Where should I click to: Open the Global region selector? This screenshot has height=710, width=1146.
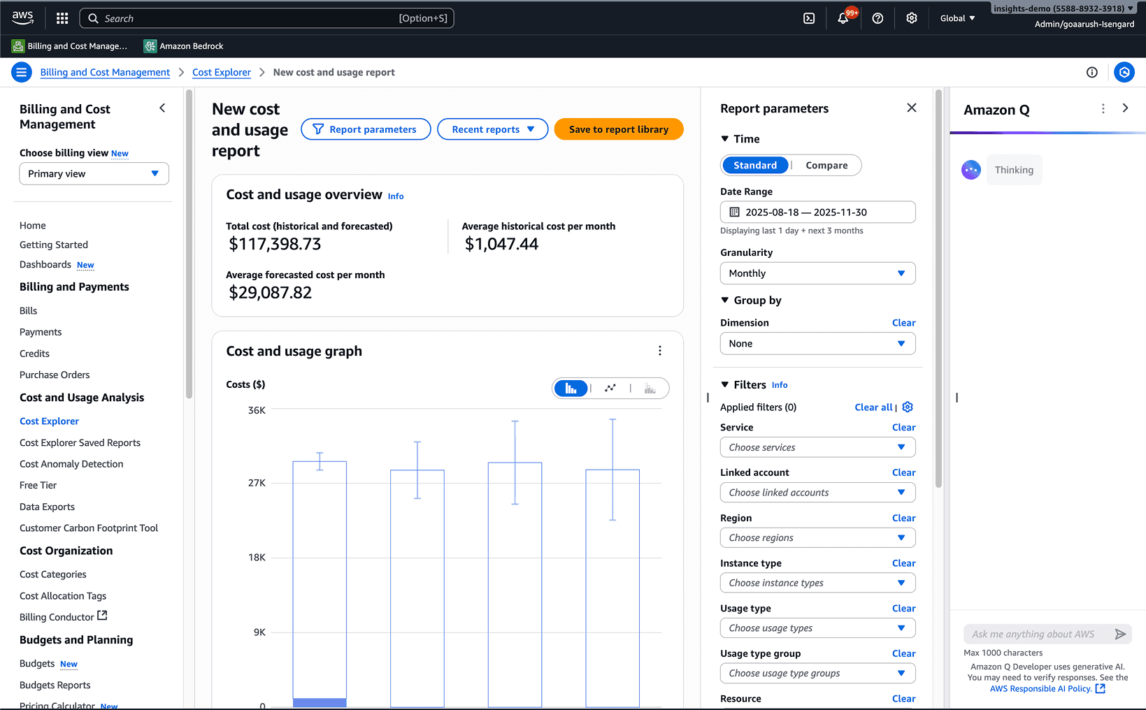point(957,18)
